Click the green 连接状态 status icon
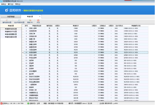This screenshot has height=105, width=155. click(28, 103)
